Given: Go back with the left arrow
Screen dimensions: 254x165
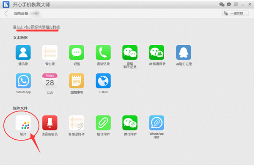Looking at the screenshot, I should 6,13.
